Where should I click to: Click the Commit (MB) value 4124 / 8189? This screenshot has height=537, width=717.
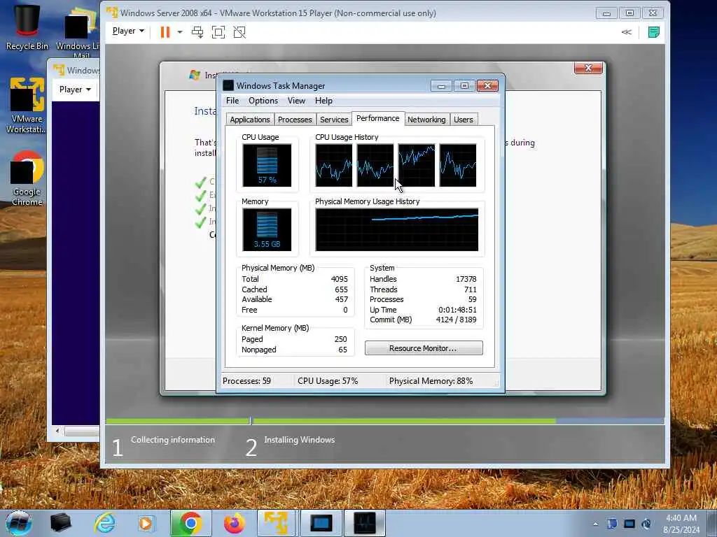coord(456,320)
